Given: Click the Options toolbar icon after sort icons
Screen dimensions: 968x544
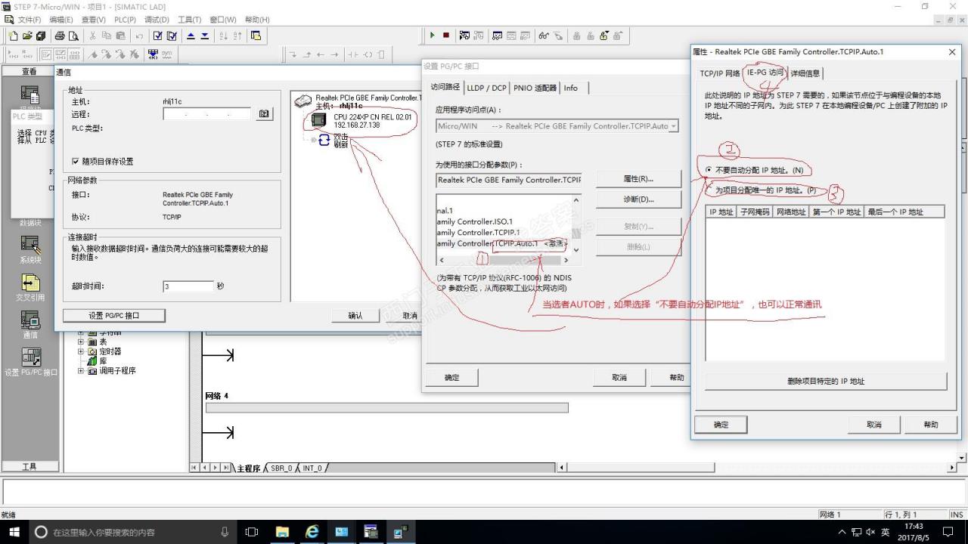Looking at the screenshot, I should pos(256,36).
